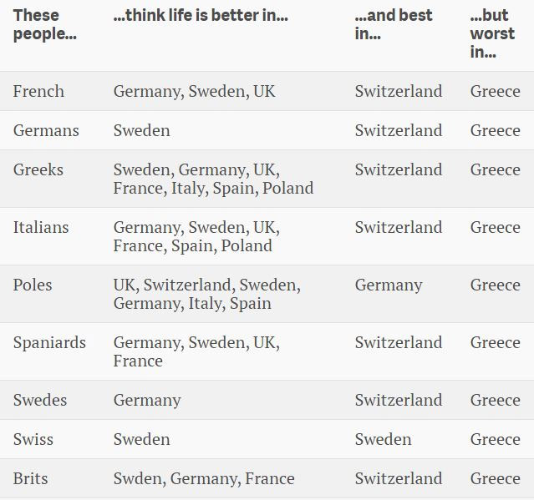
Task: Select the 'Swiss' row label
Action: coord(33,439)
